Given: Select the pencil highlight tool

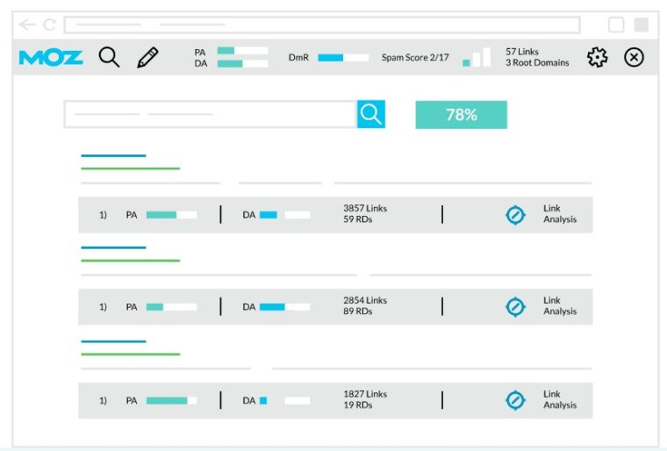Looking at the screenshot, I should click(148, 58).
